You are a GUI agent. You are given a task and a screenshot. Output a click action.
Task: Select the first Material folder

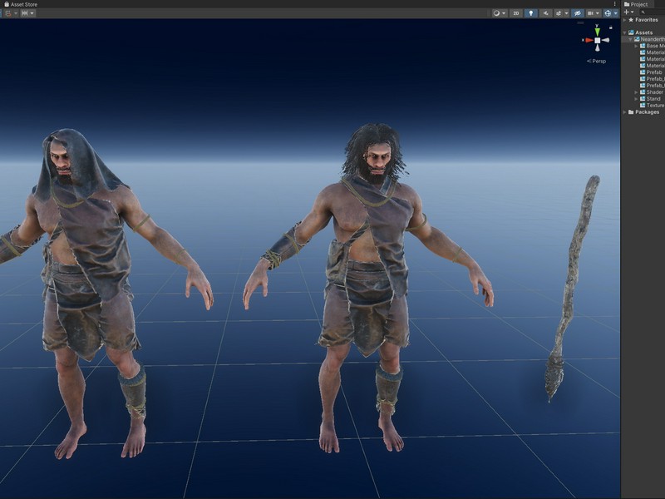[x=653, y=52]
